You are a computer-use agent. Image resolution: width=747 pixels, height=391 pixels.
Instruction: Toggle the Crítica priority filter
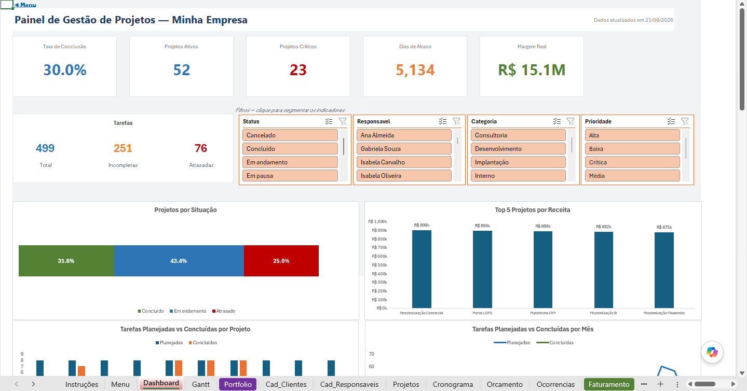click(632, 162)
